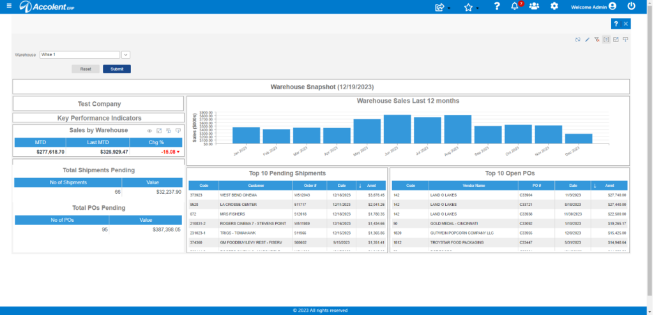Toggle the eye icon on Sales by Warehouse
The height and width of the screenshot is (315, 654).
point(149,131)
